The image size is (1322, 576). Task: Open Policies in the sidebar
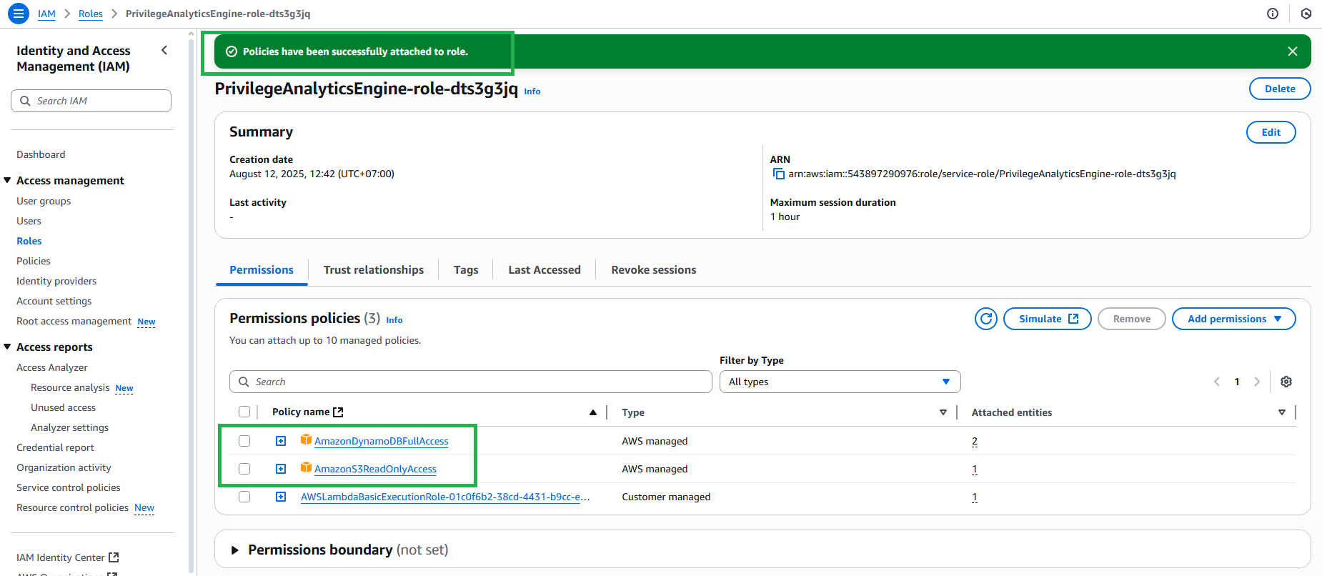34,261
